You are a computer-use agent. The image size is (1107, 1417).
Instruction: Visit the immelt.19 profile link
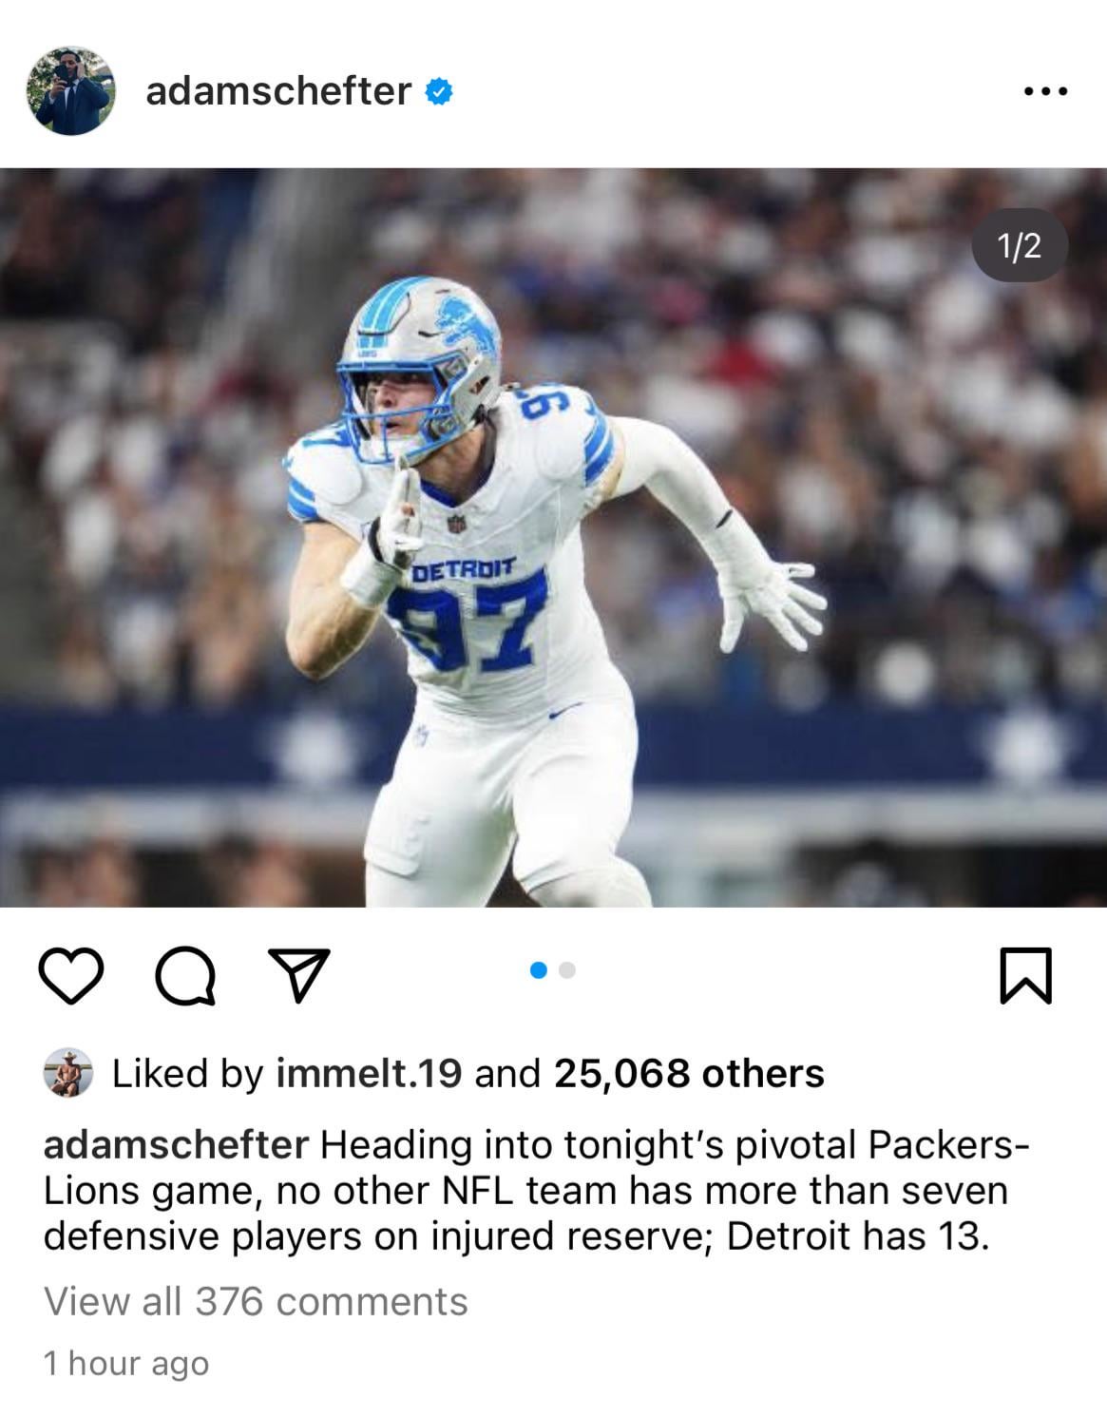pos(369,1074)
